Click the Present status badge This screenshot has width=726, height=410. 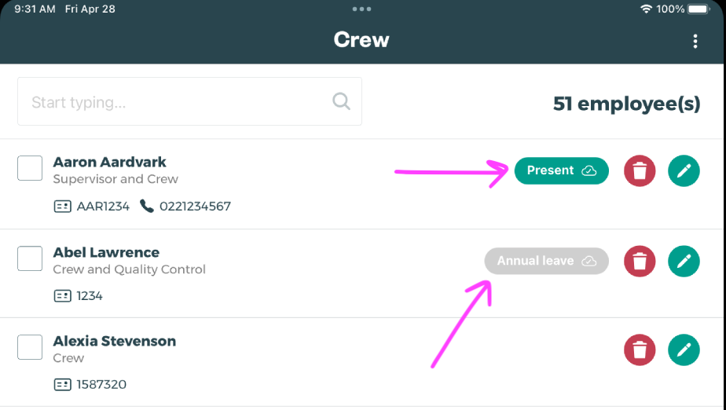pyautogui.click(x=561, y=170)
